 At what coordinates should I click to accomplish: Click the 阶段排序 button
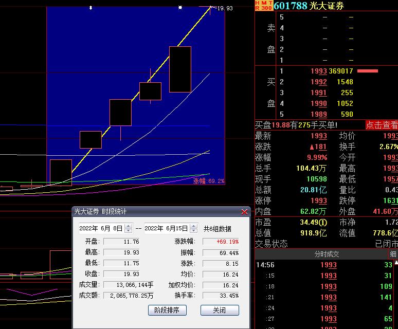coord(167,310)
